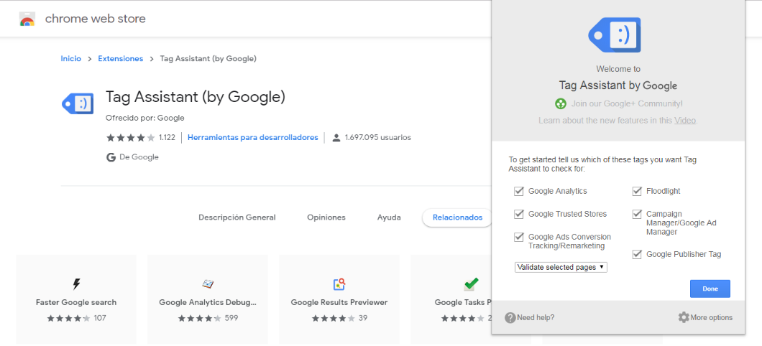
Task: Open the Ayuda tab
Action: tap(389, 218)
